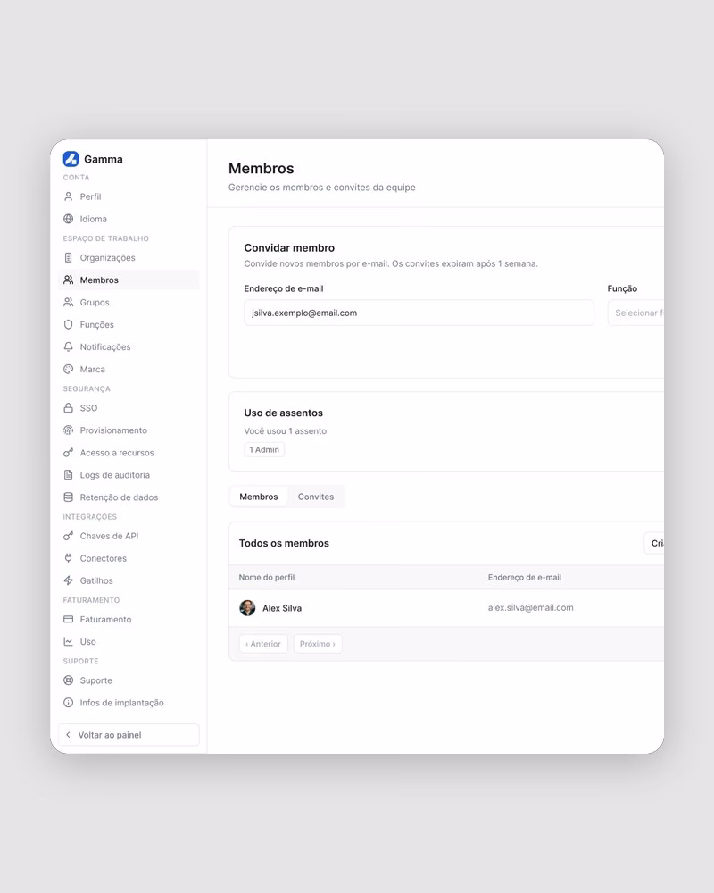Screen dimensions: 714x893
Task: Click Nome do perfil column header
Action: 267,577
